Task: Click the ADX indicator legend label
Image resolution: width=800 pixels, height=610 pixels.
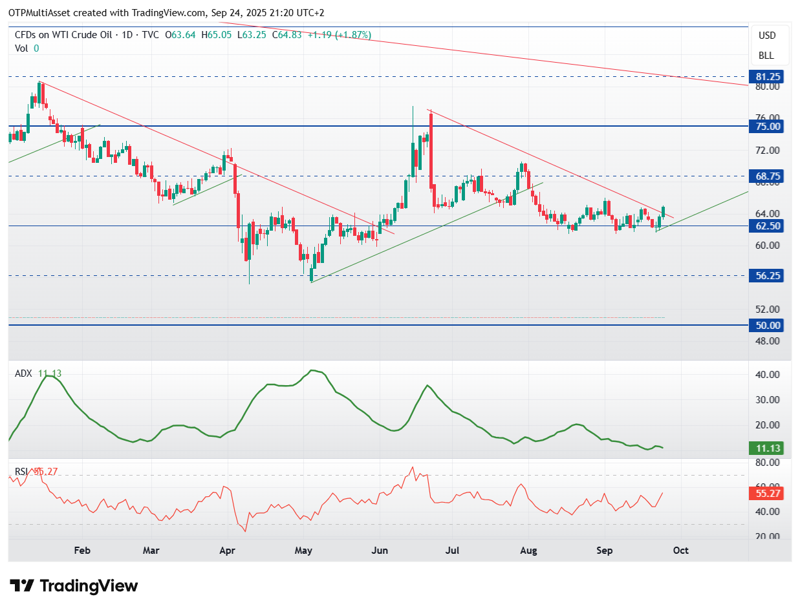Action: pyautogui.click(x=23, y=373)
